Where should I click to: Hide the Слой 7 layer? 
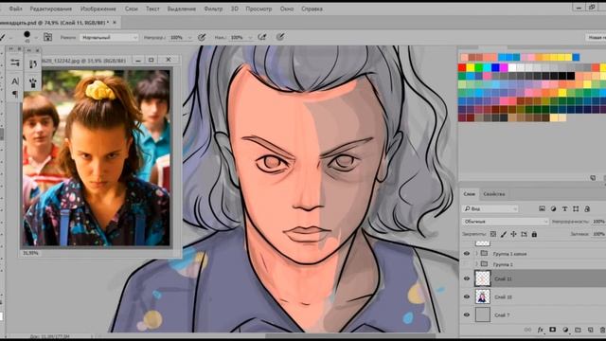pos(467,314)
